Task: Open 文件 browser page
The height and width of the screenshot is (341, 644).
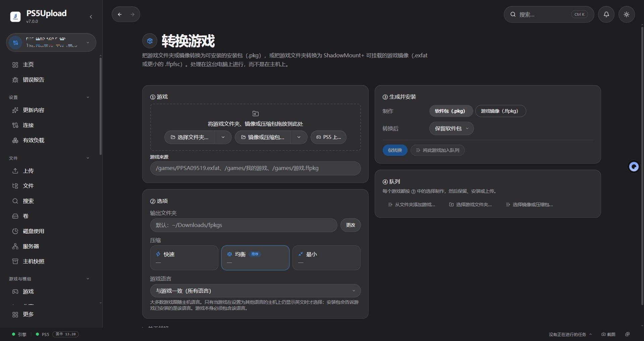Action: tap(51, 186)
